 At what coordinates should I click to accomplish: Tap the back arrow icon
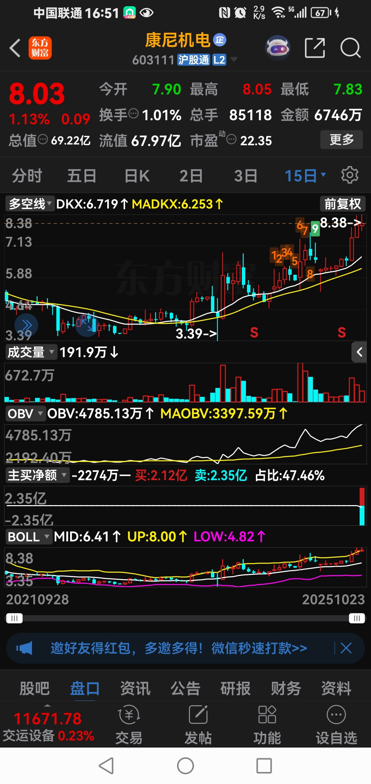[15, 48]
